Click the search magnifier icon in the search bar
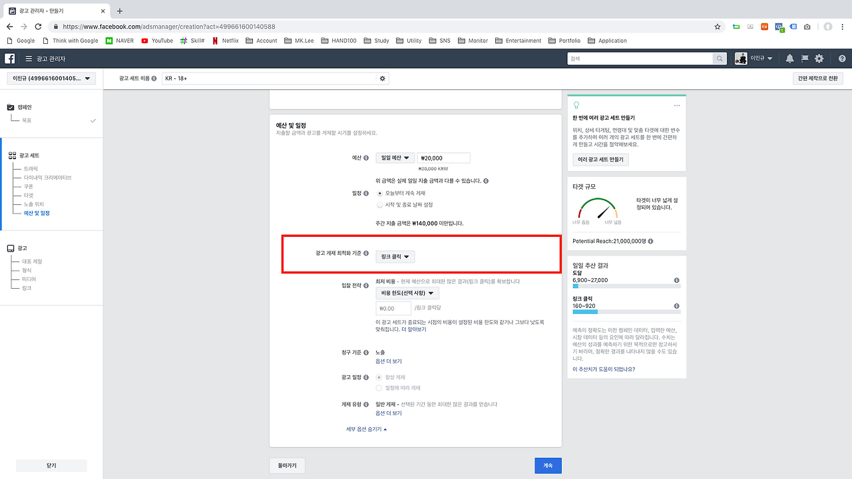The width and height of the screenshot is (852, 479). point(720,59)
